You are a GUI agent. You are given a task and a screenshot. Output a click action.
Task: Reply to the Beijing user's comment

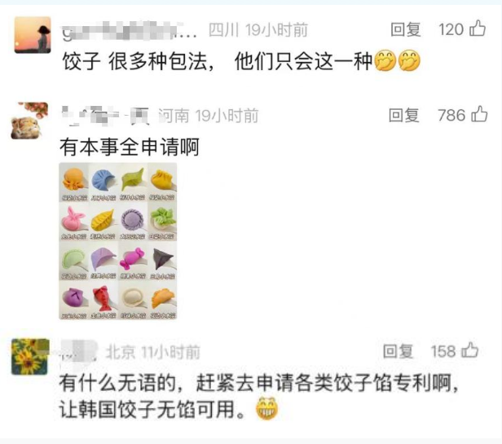[398, 351]
